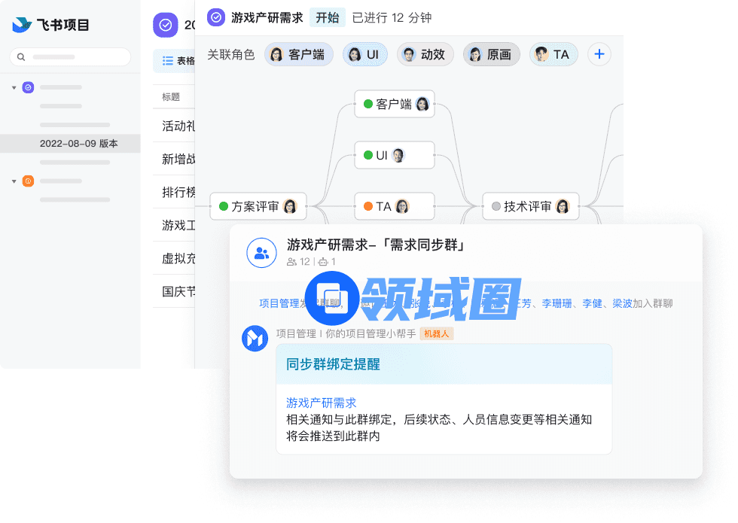Click the plus icon to add role
The image size is (738, 523).
pyautogui.click(x=599, y=54)
